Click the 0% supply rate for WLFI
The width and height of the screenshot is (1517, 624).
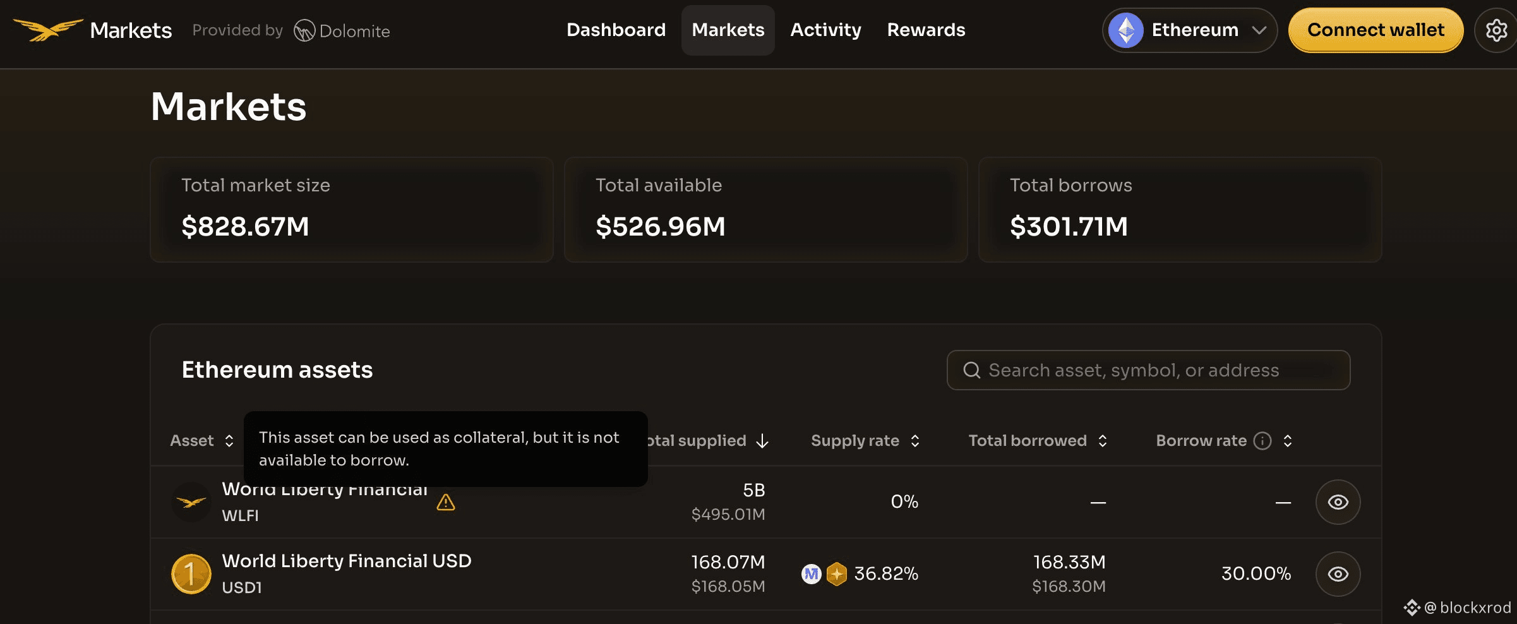coord(904,502)
